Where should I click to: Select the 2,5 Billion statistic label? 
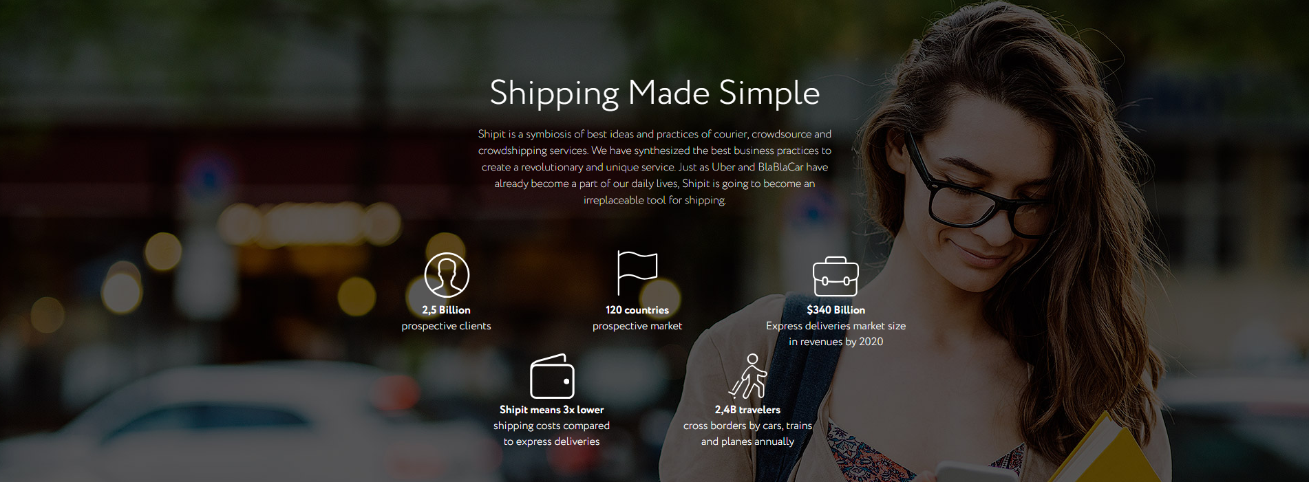click(447, 310)
